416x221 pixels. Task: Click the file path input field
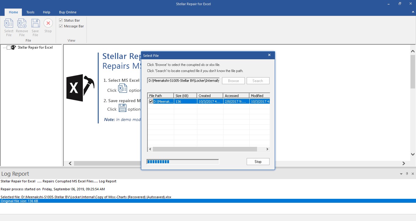click(x=184, y=81)
